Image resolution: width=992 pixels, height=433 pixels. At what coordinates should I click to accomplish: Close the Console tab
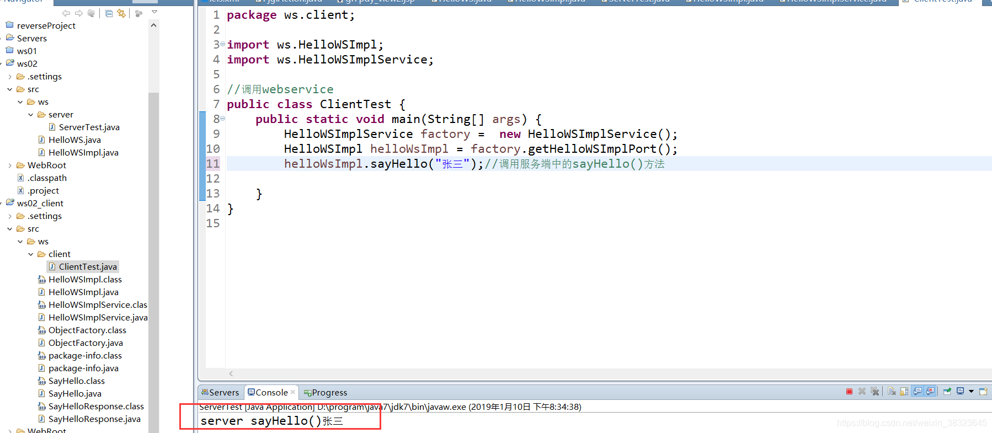click(293, 392)
